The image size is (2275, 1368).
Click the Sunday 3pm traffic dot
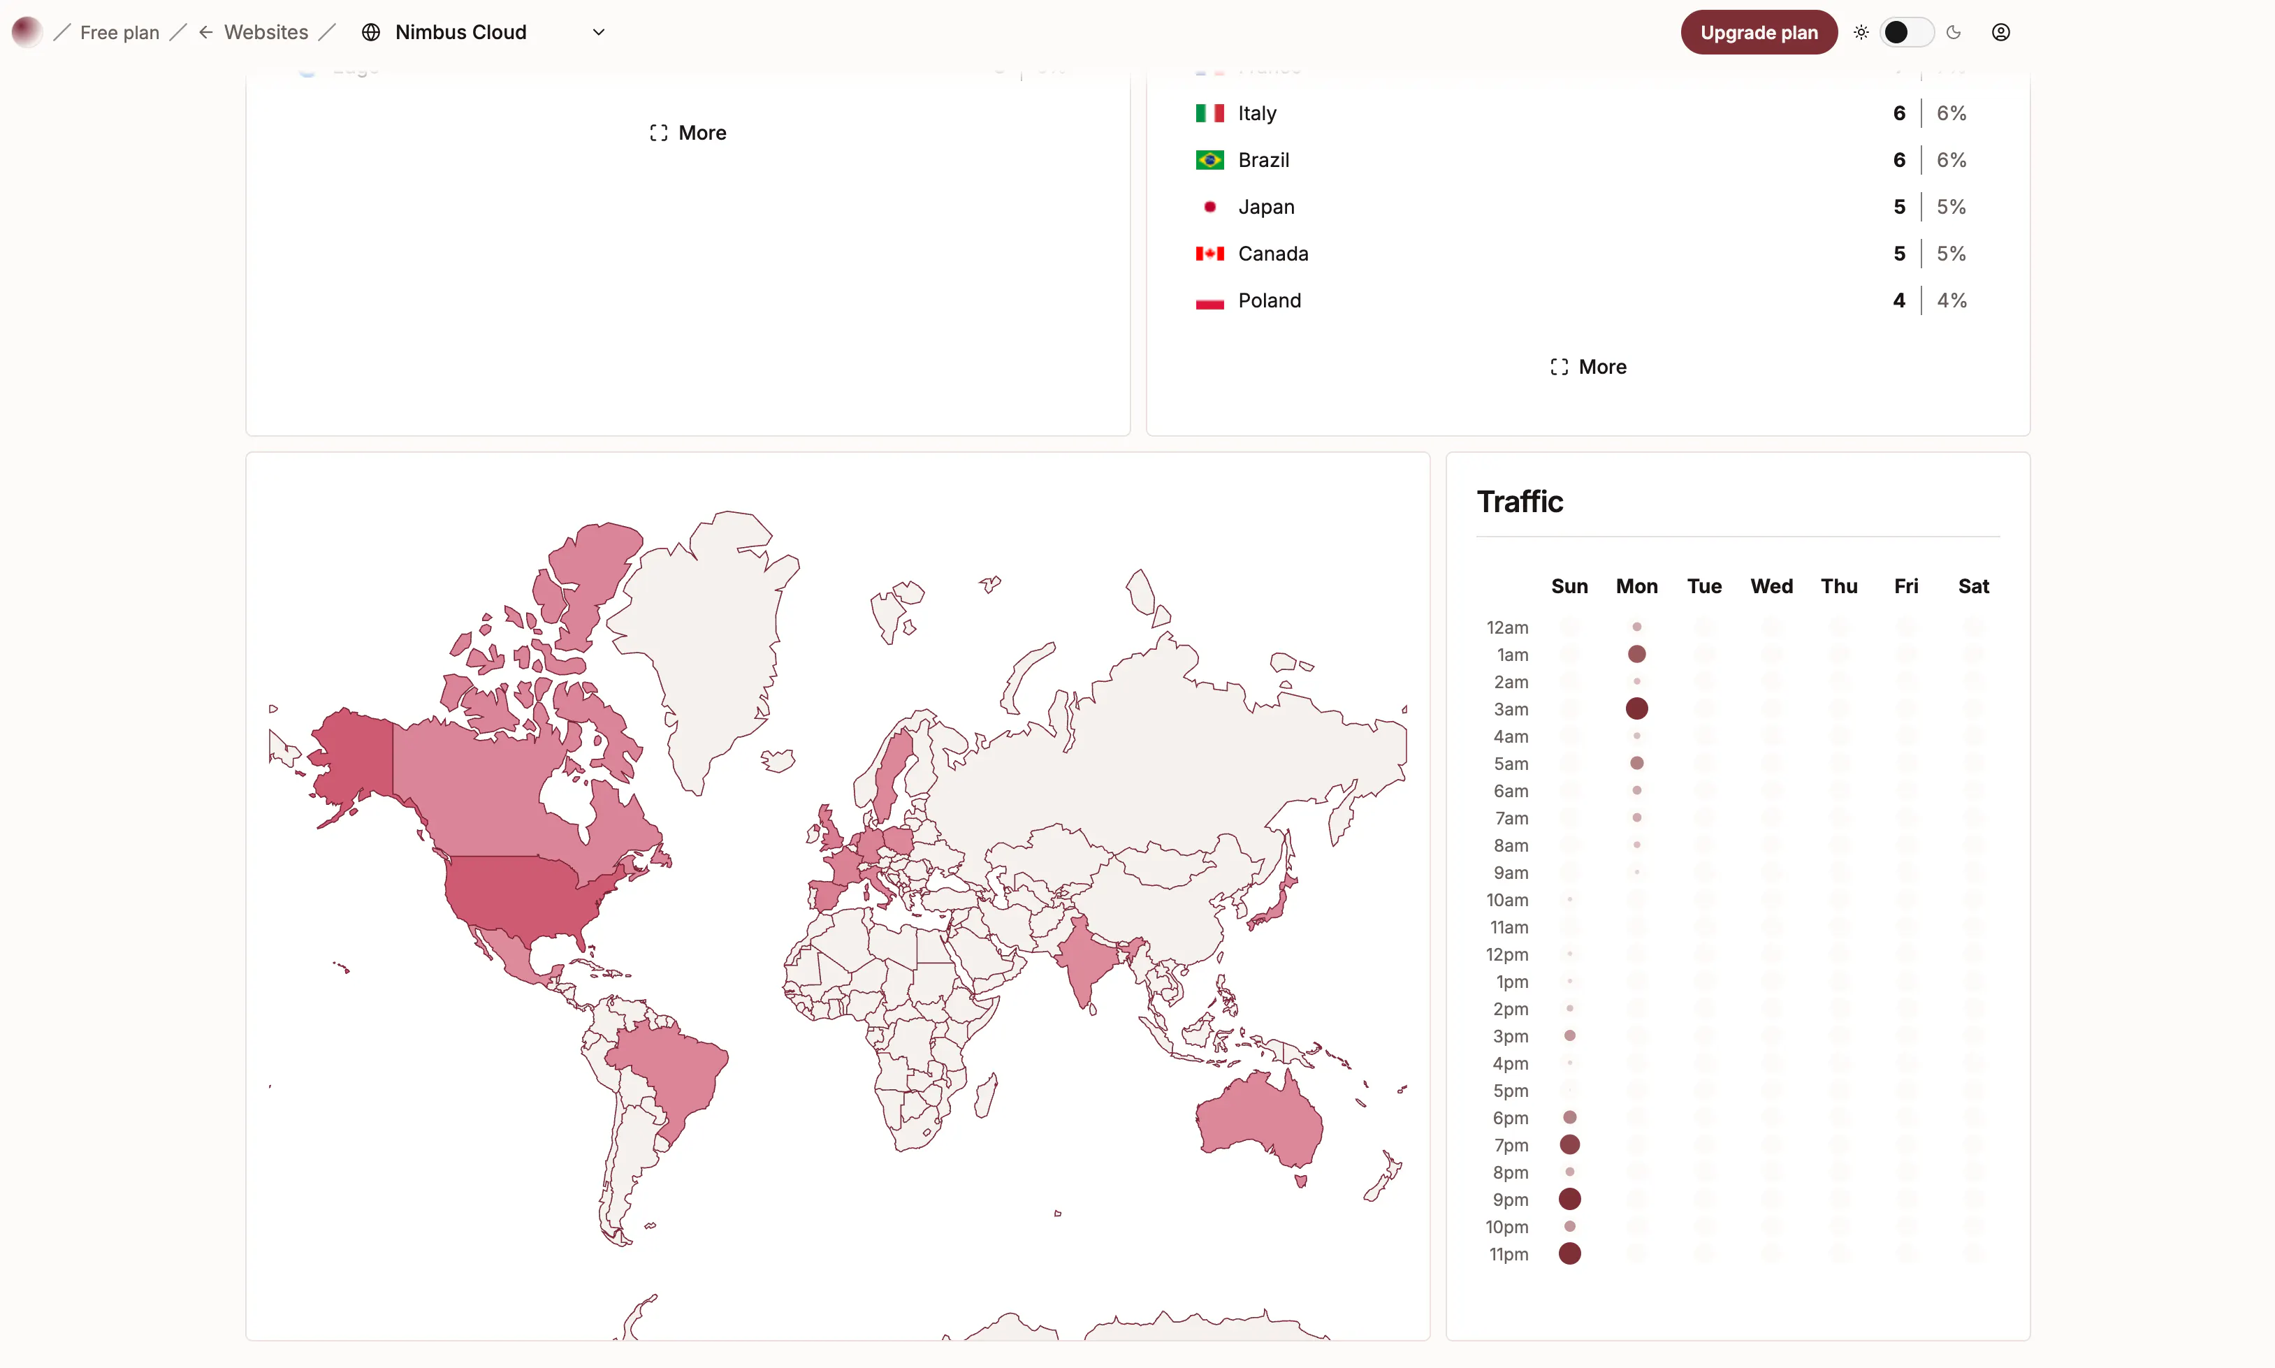(1569, 1036)
